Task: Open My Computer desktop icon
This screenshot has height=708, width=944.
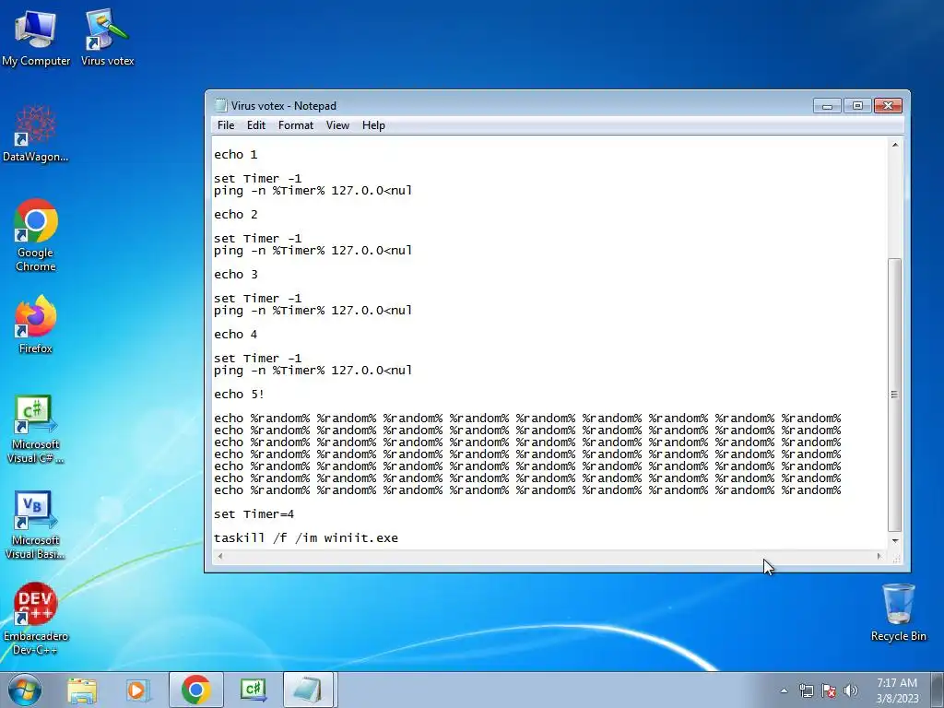Action: tap(36, 37)
